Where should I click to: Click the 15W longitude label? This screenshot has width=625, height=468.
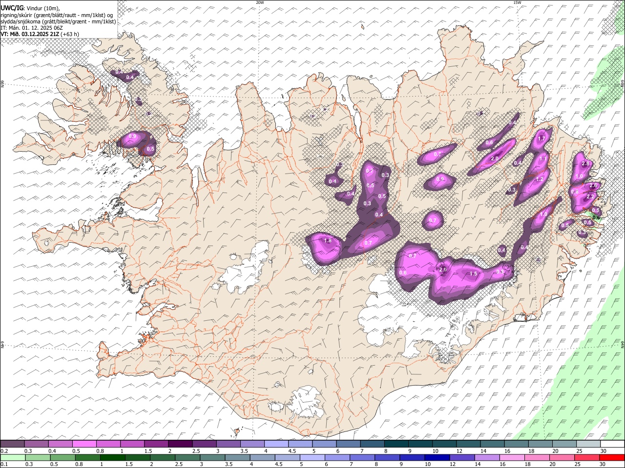[517, 2]
